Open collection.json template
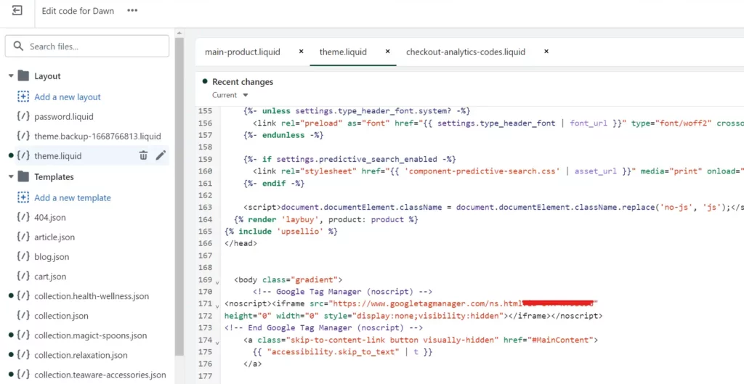This screenshot has width=744, height=384. (61, 316)
